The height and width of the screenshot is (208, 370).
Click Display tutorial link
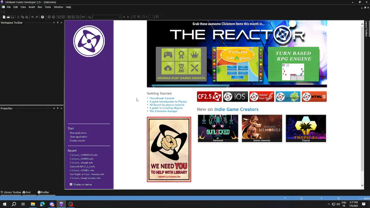tap(77, 141)
